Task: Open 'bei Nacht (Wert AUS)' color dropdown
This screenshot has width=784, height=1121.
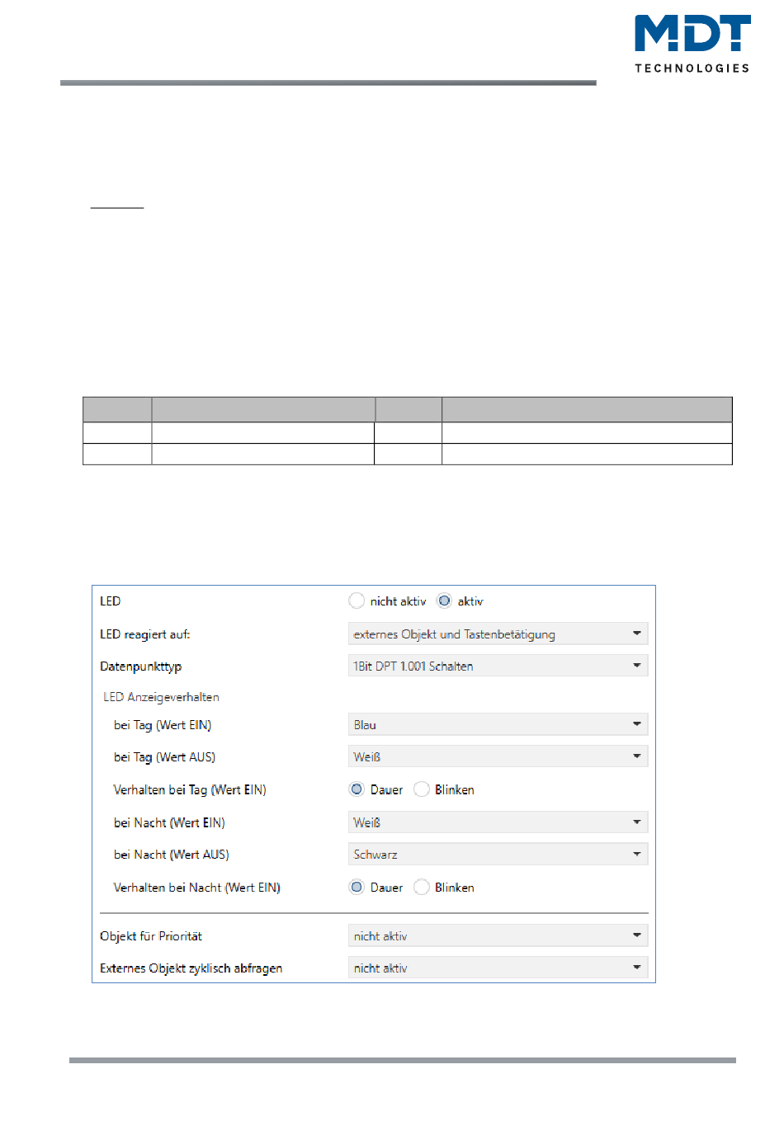Action: tap(498, 855)
